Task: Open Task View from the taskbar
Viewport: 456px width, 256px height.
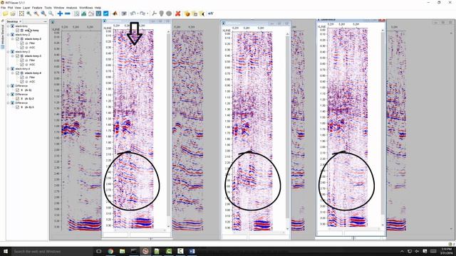Action: point(98,251)
